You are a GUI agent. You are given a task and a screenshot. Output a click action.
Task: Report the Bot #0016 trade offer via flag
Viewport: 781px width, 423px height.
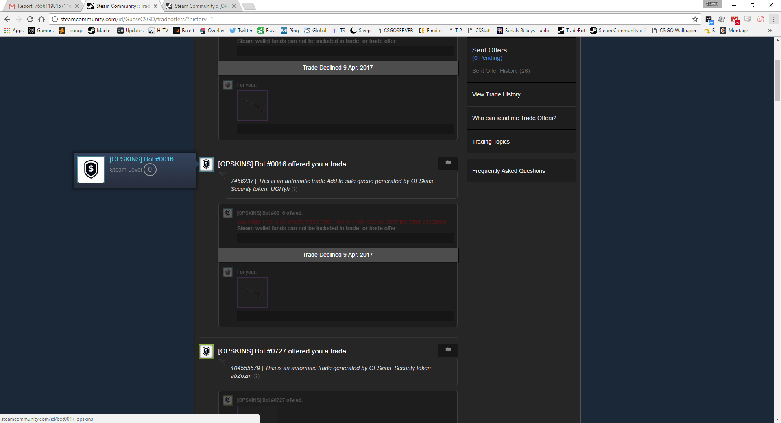[448, 164]
